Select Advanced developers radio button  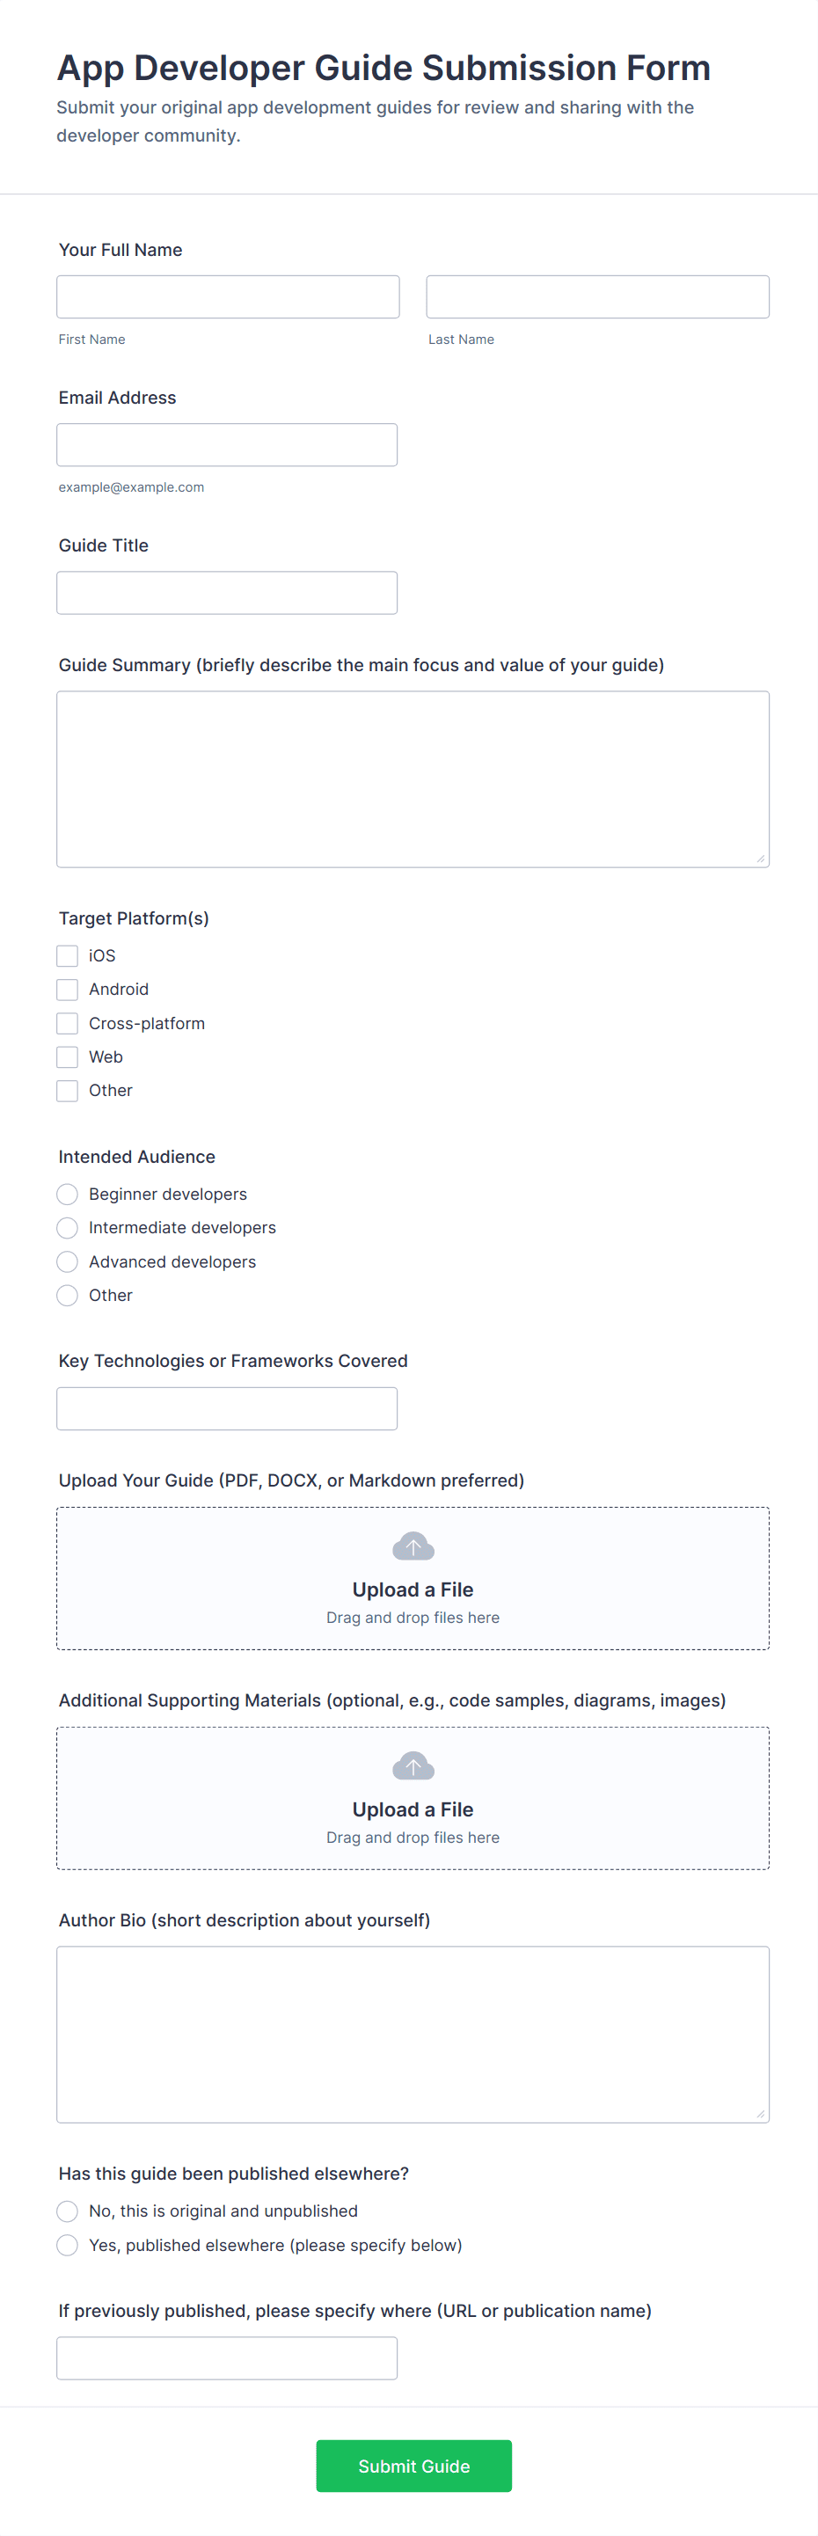67,1261
